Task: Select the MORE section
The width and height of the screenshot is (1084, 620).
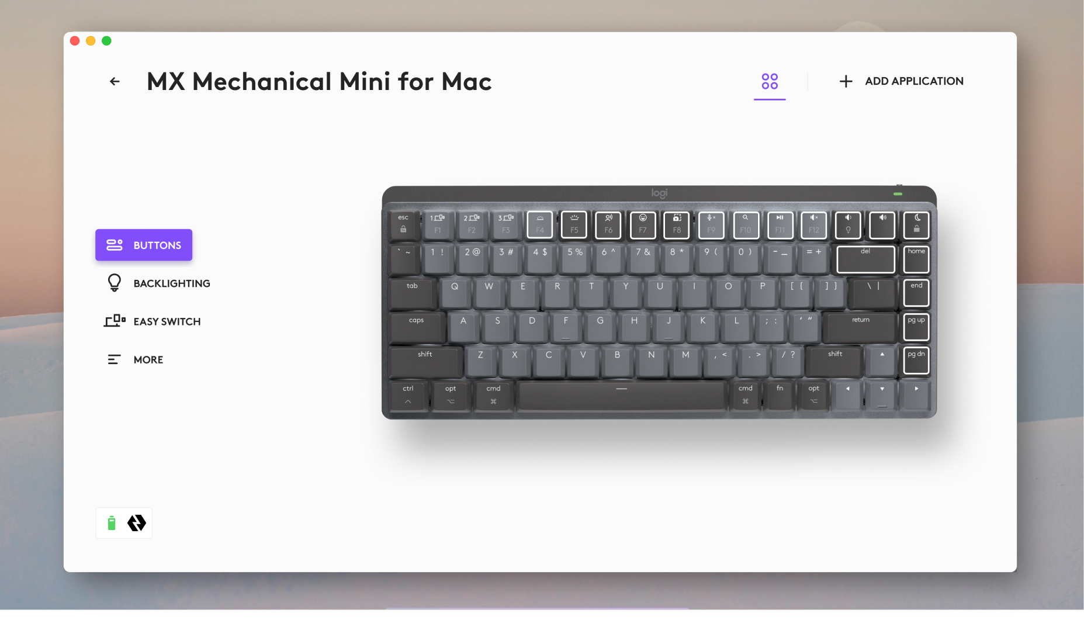Action: point(148,359)
